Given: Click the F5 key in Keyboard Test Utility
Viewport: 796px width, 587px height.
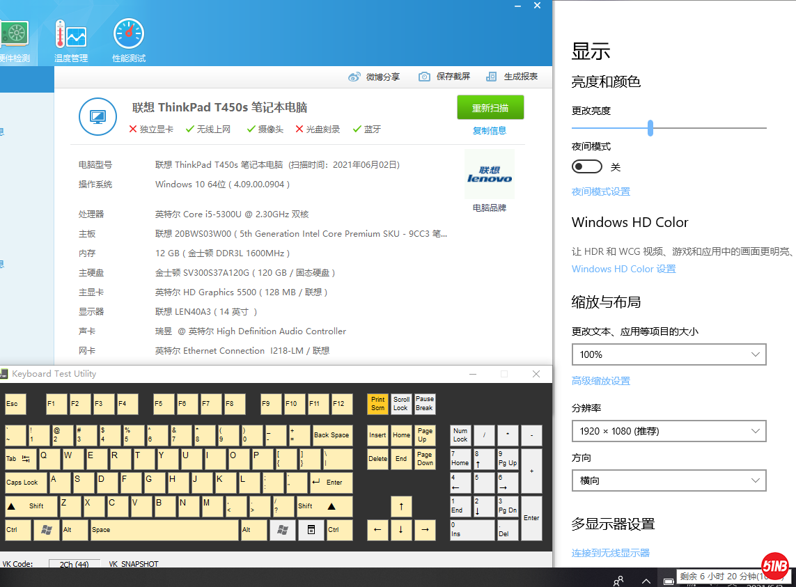Looking at the screenshot, I should pyautogui.click(x=164, y=404).
